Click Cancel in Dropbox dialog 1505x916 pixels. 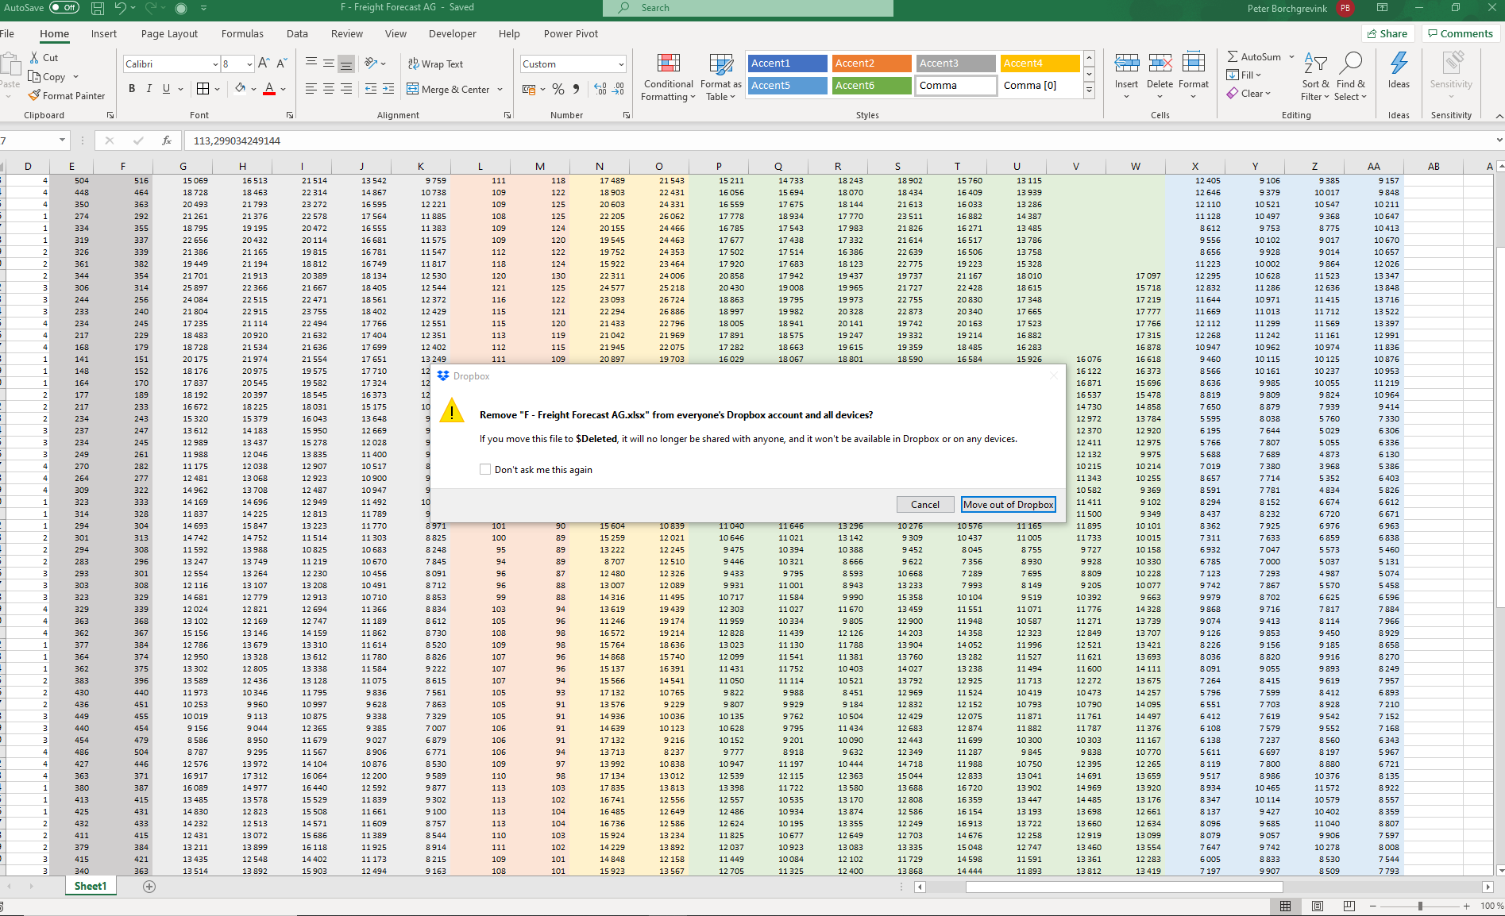(925, 504)
